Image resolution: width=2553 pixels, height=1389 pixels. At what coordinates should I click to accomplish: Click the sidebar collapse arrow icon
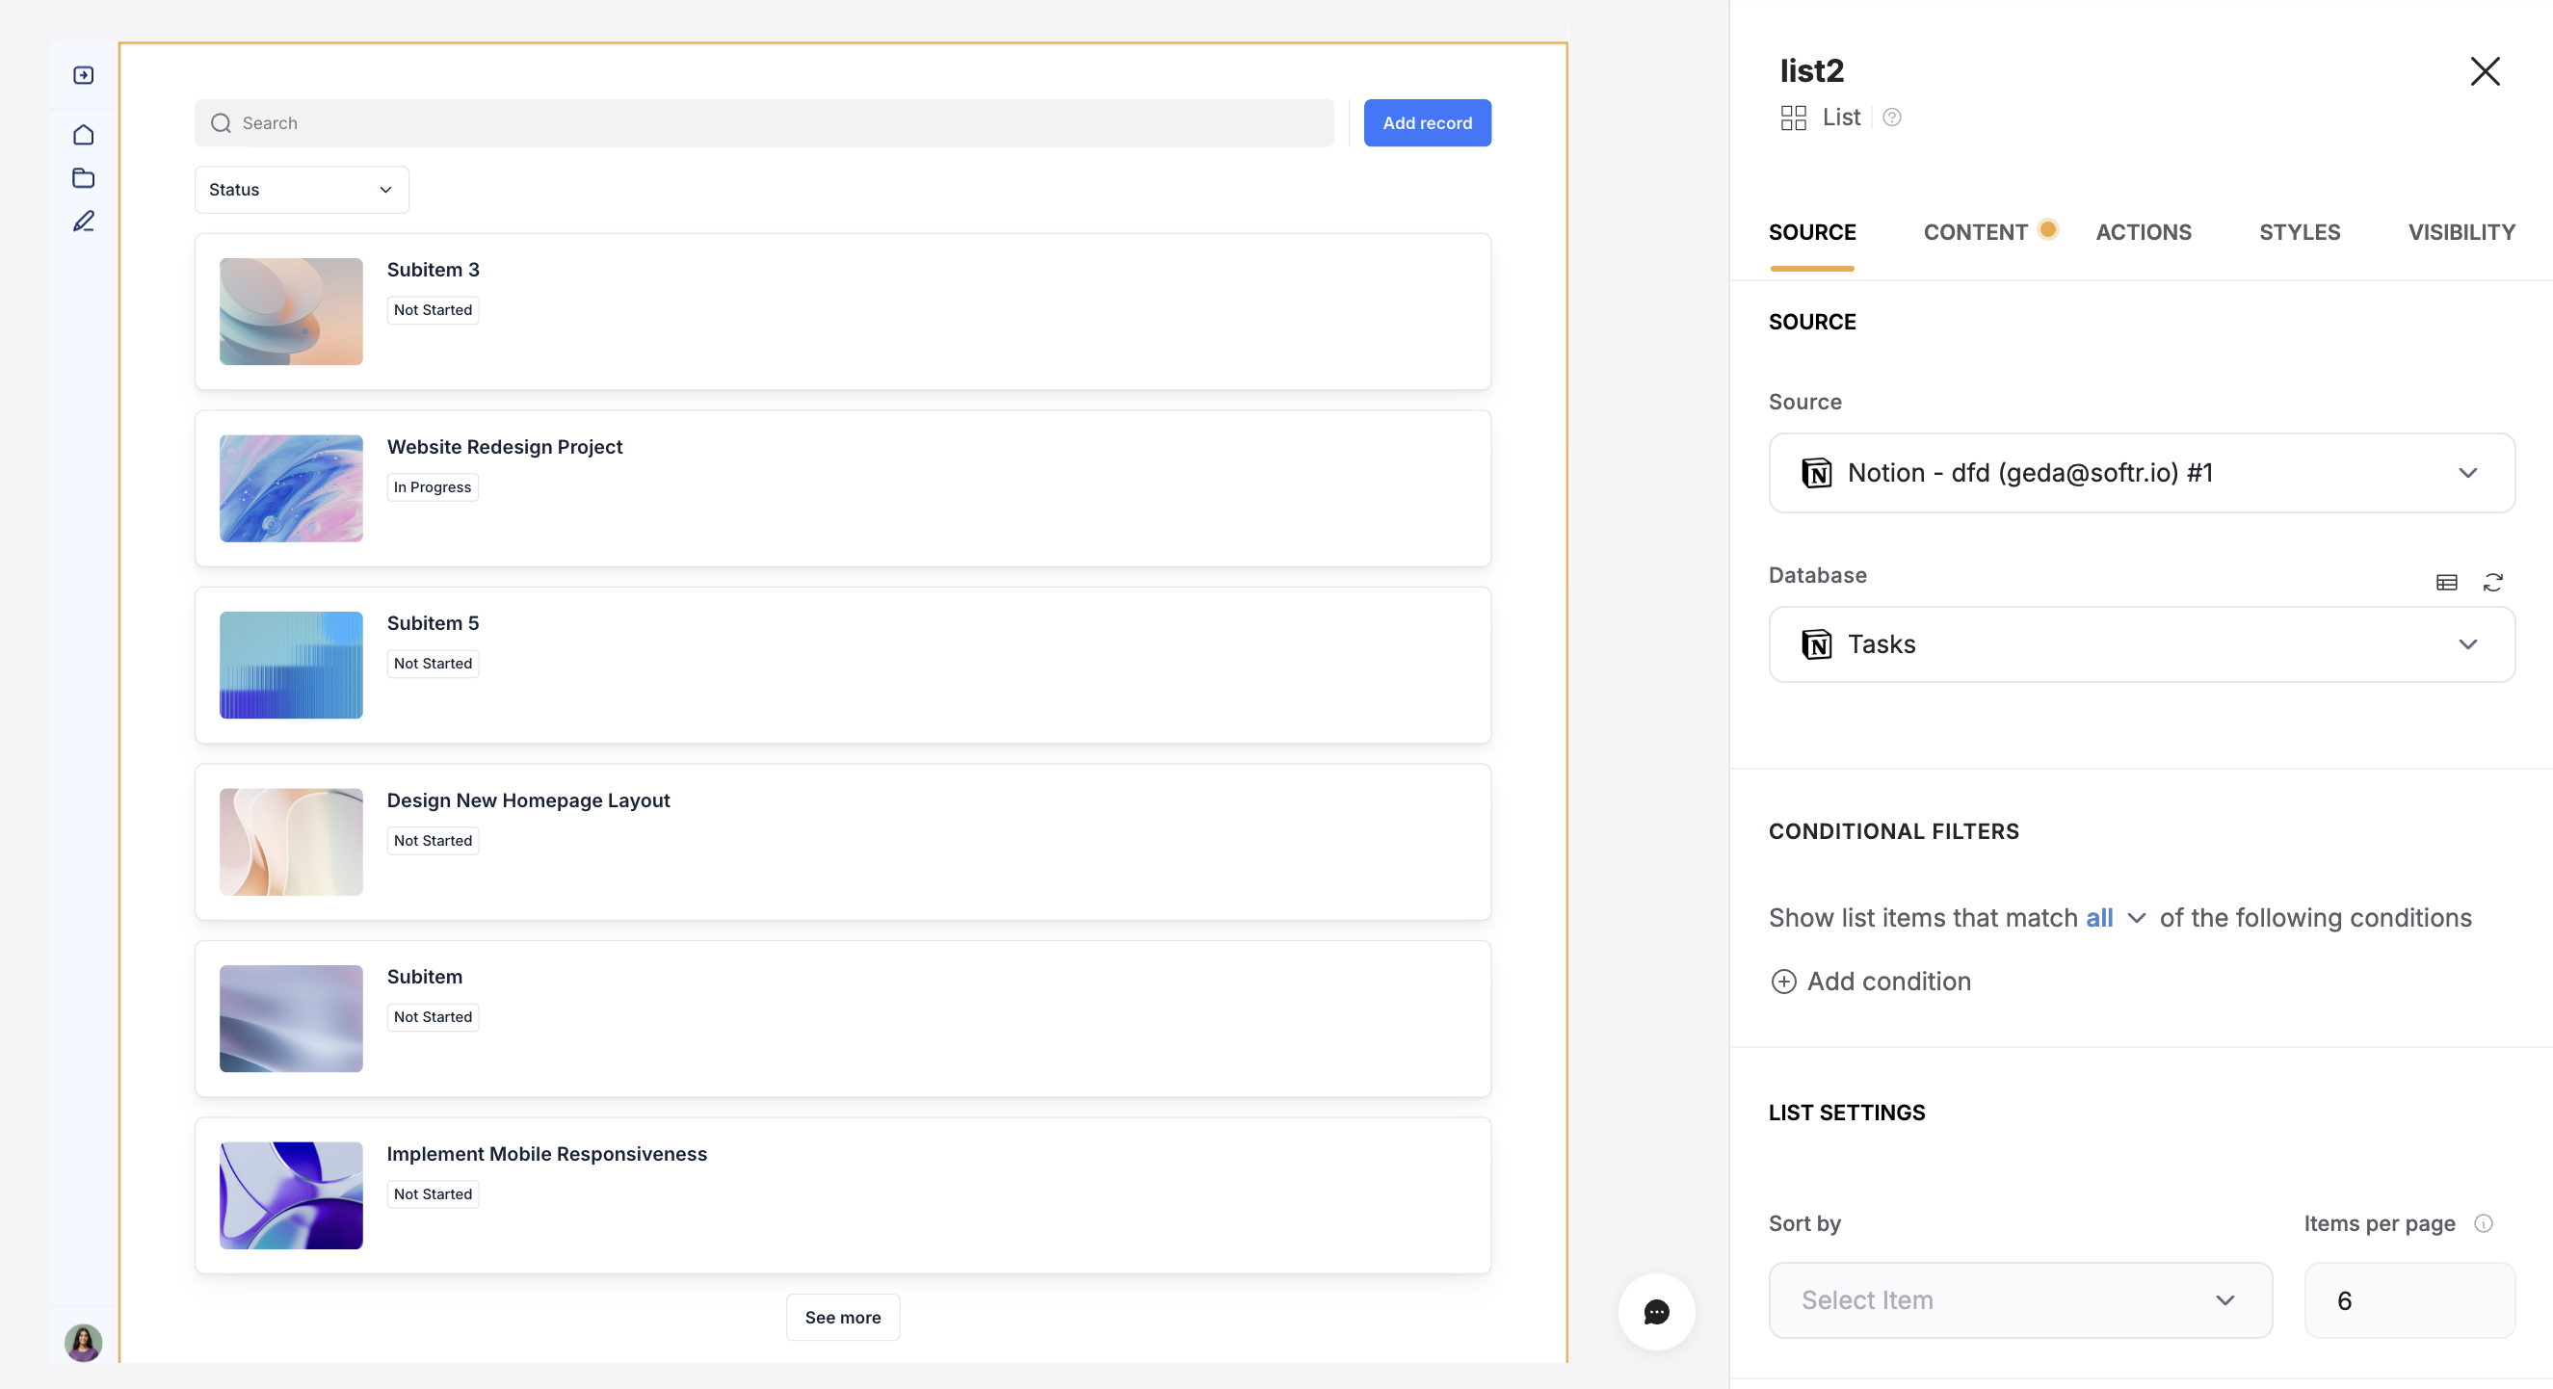pyautogui.click(x=83, y=75)
